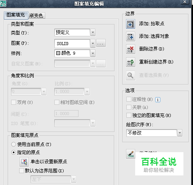The image size is (193, 185).
Task: Open the 角度 dropdown
Action: pos(44,91)
